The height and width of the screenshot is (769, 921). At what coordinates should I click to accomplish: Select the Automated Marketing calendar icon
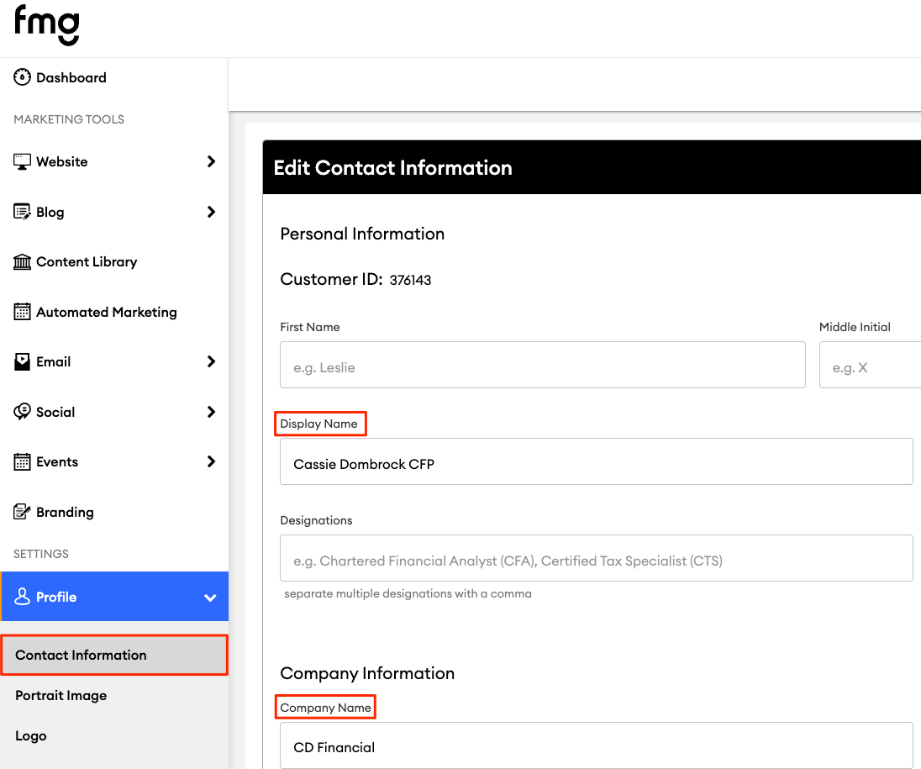(x=20, y=312)
